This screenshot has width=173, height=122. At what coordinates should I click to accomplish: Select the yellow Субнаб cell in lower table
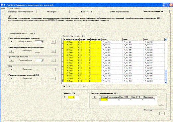tap(104, 100)
